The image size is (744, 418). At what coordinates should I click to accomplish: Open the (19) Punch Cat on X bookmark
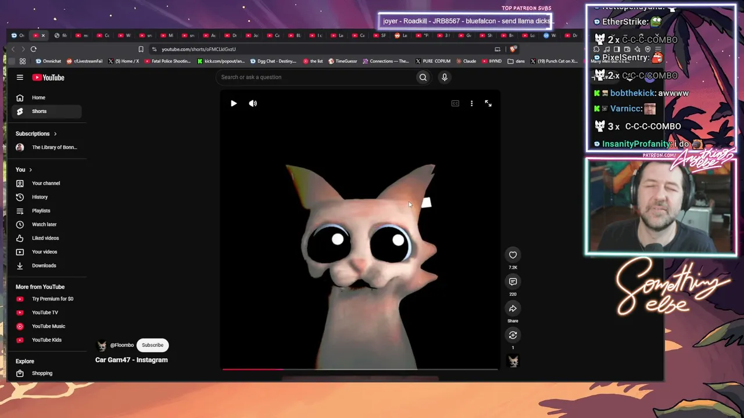554,61
